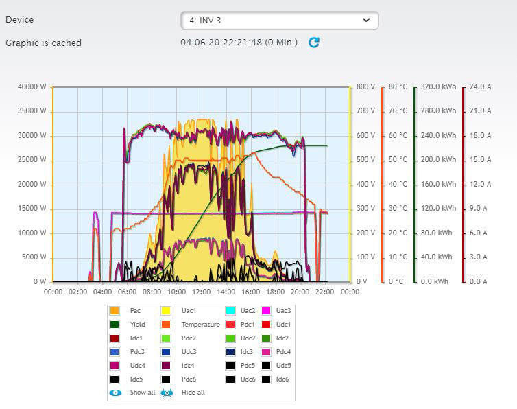Open the Device dropdown showing 4: INV 3
This screenshot has height=409, width=517.
tap(280, 21)
